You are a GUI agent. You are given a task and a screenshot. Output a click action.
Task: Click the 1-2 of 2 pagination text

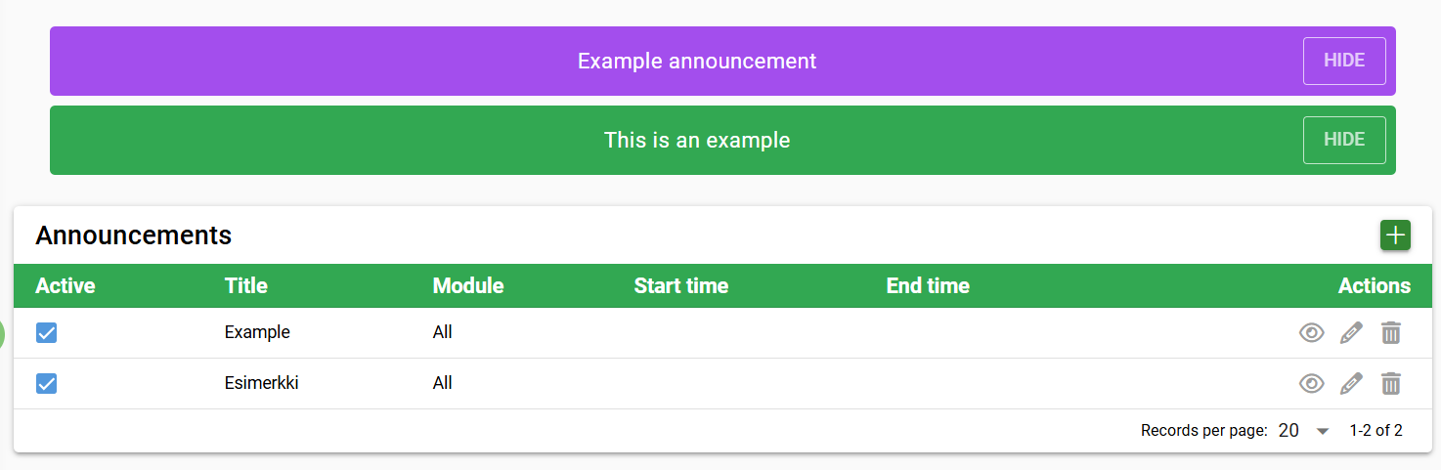pyautogui.click(x=1375, y=431)
